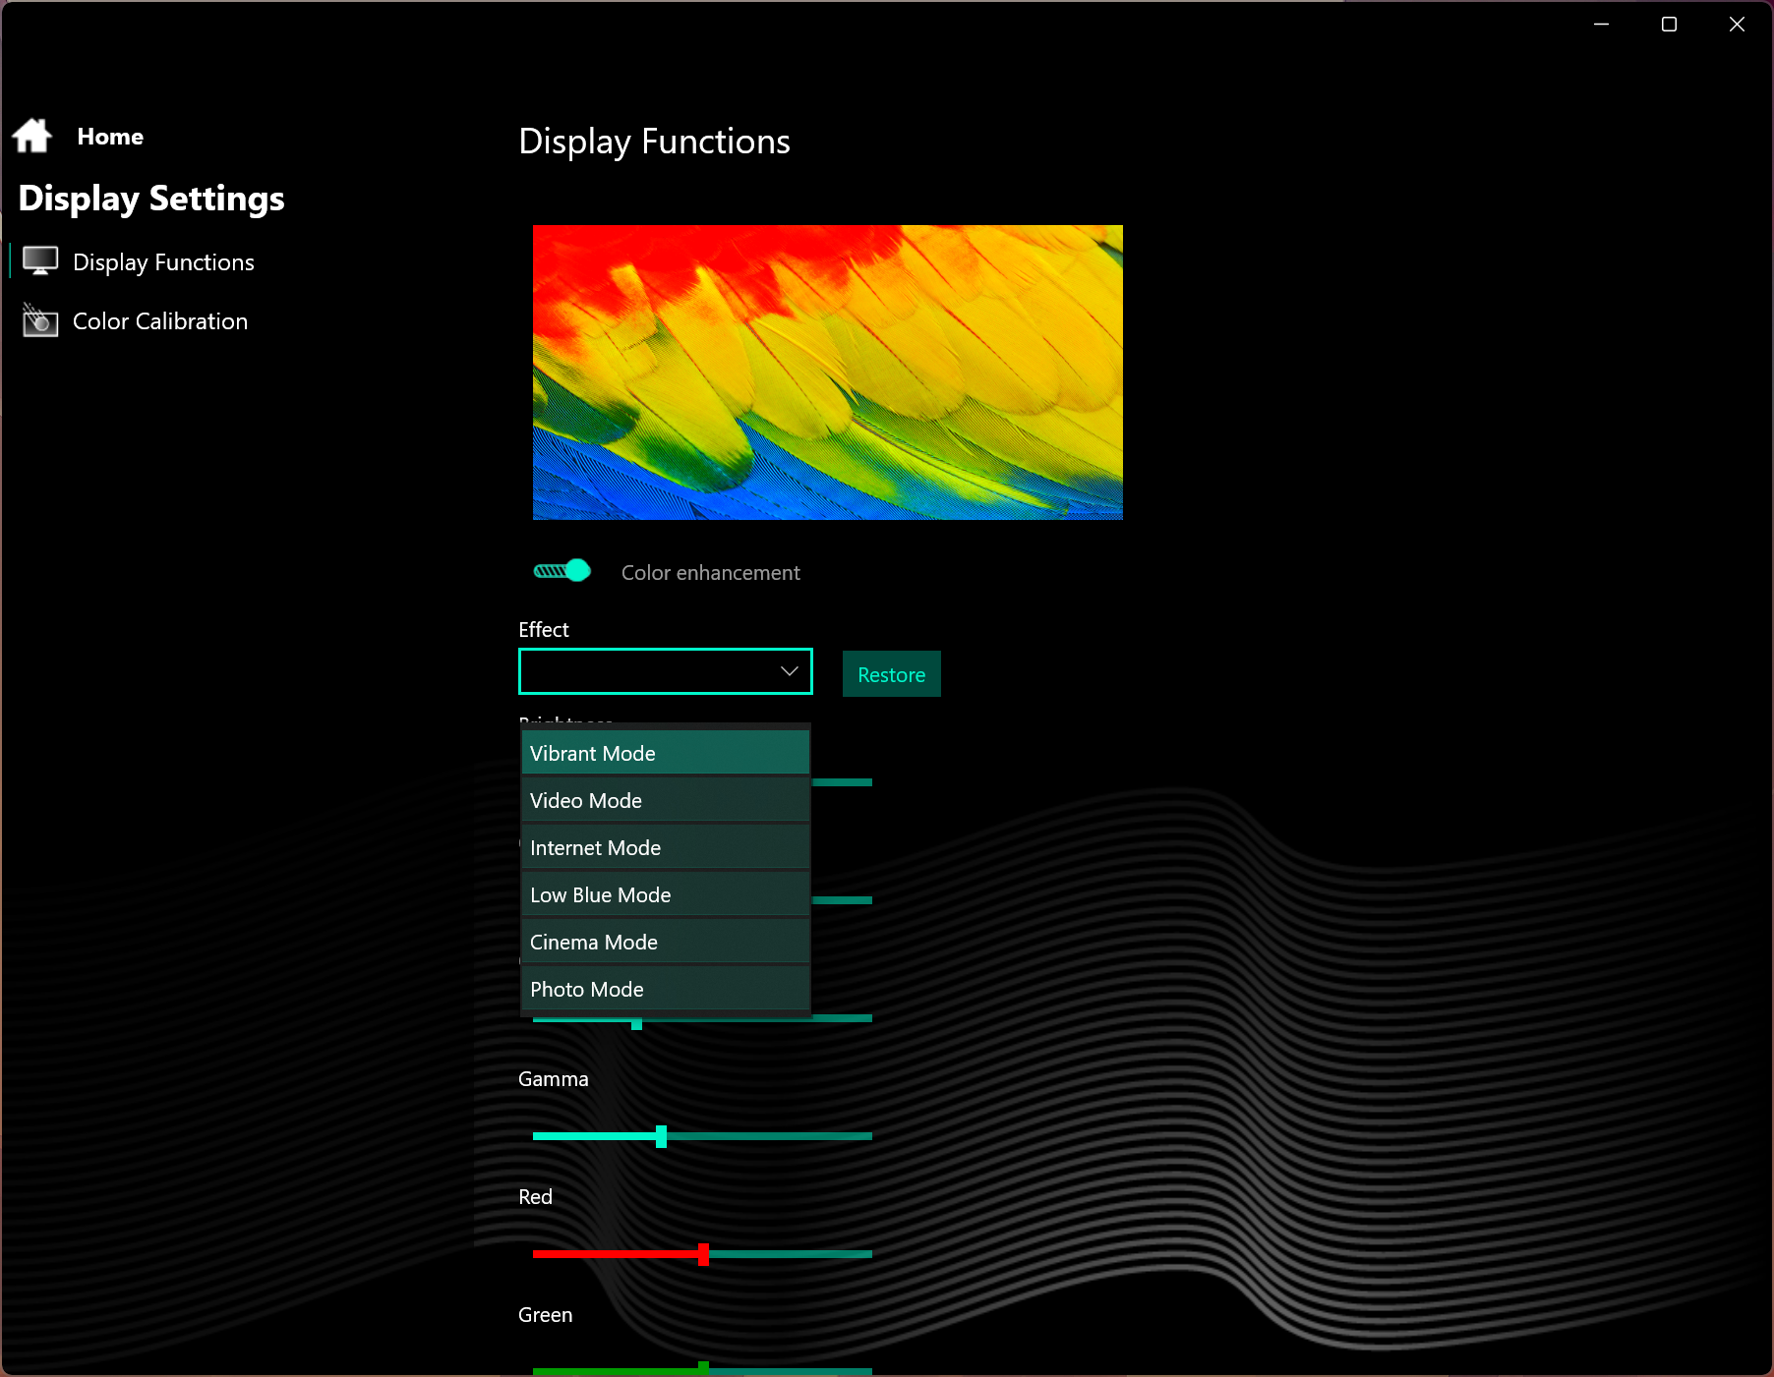Click the Green label
1774x1377 pixels.
point(546,1314)
